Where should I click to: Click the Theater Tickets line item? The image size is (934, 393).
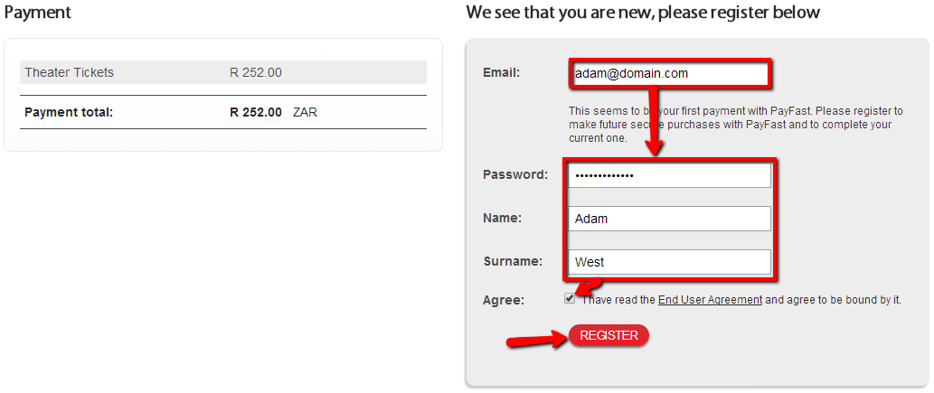(223, 72)
